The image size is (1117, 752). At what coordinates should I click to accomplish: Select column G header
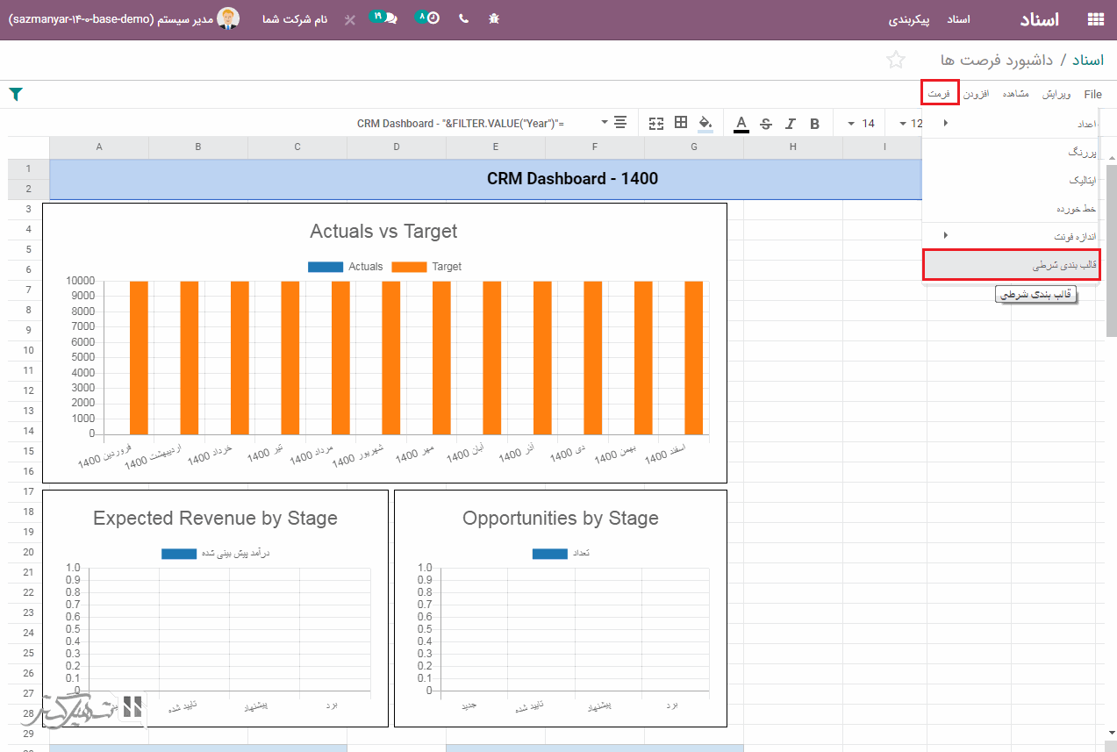point(693,147)
